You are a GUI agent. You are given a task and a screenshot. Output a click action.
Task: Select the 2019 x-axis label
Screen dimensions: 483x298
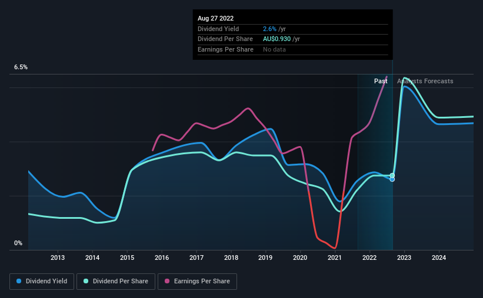tap(265, 258)
